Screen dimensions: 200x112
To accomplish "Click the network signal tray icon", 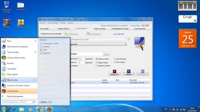I will [x=181, y=110].
